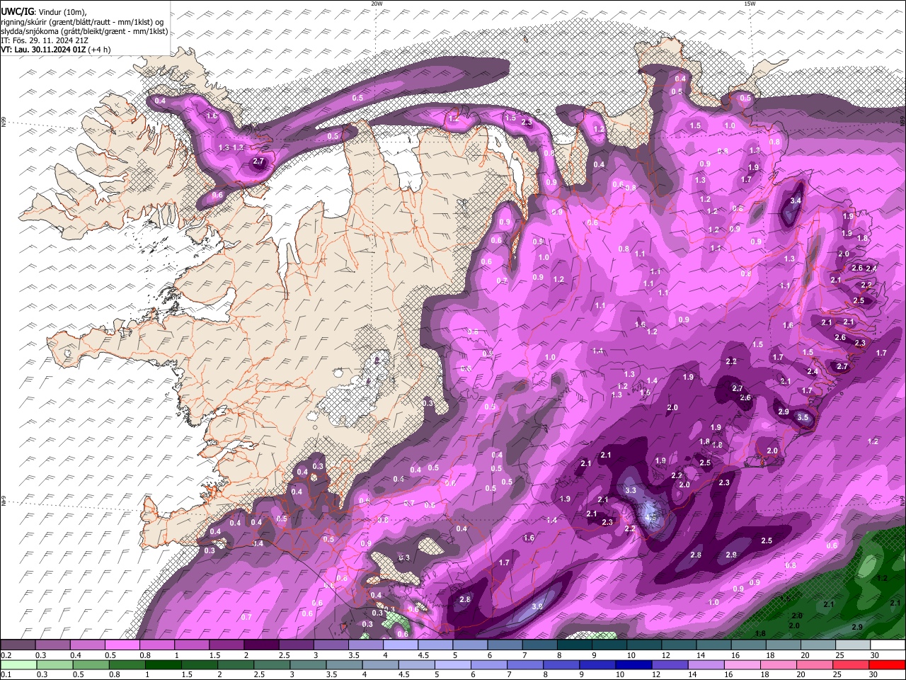Click the "slydda/snjókoma" legend description line

coord(84,31)
